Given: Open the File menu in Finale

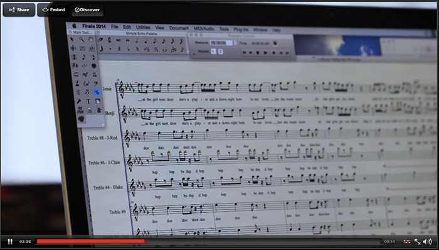Looking at the screenshot, I should point(115,26).
